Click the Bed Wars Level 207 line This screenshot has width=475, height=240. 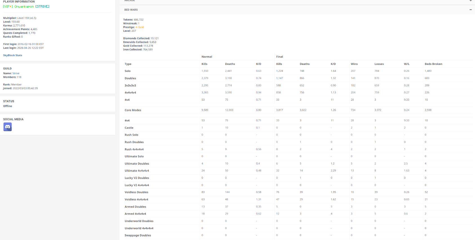coord(130,31)
